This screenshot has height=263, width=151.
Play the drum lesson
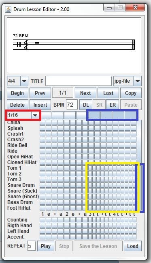46,246
